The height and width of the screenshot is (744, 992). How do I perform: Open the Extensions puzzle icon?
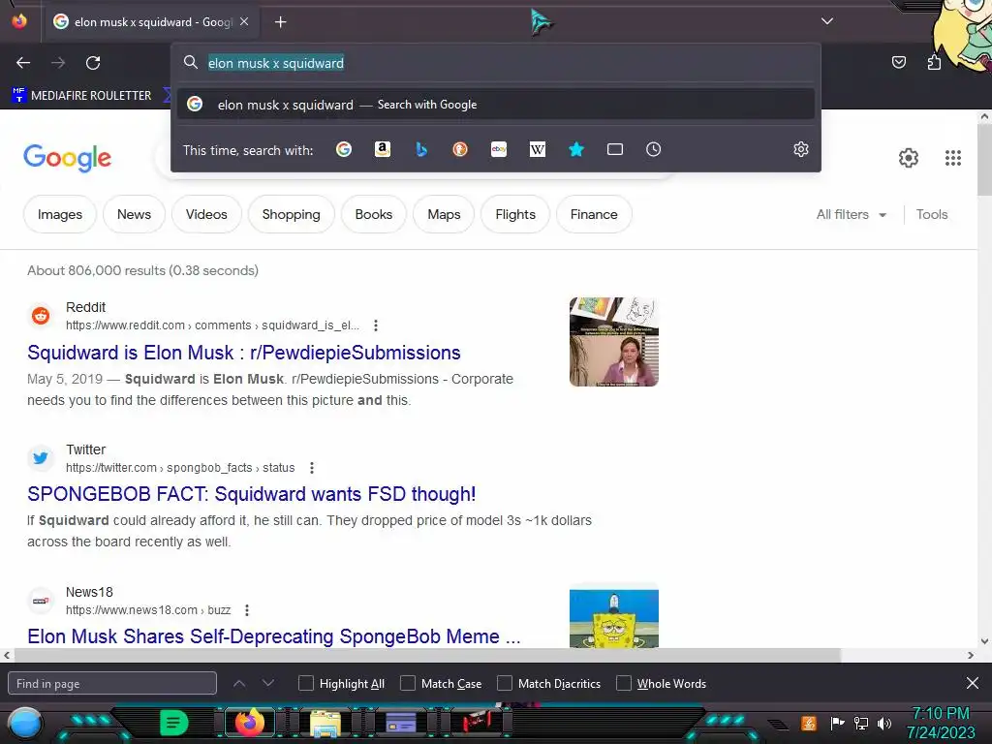click(934, 62)
